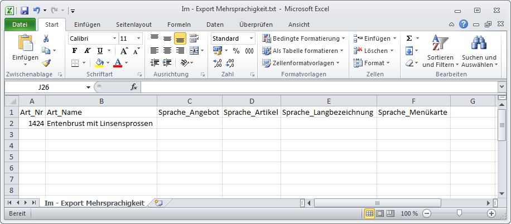511x224 pixels.
Task: Align text left
Action: 155,51
